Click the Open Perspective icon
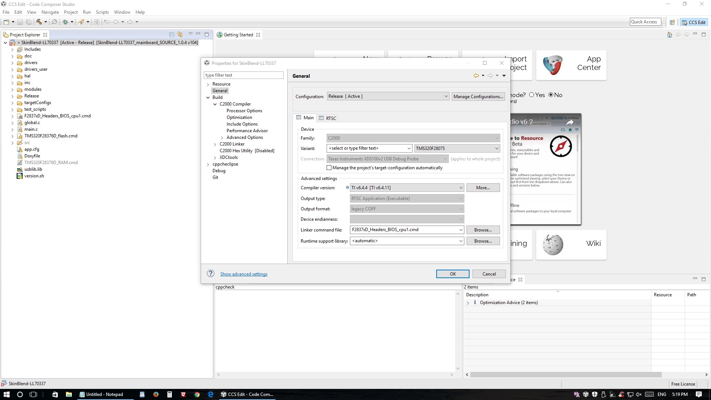The width and height of the screenshot is (711, 400). (672, 22)
